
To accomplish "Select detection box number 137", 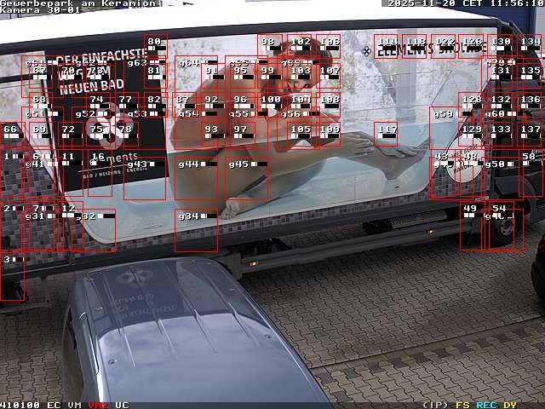I will (531, 134).
